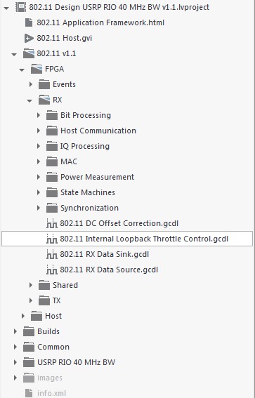Click the FPGA open folder icon
Viewport: 255px width, 398px height.
tap(37, 69)
